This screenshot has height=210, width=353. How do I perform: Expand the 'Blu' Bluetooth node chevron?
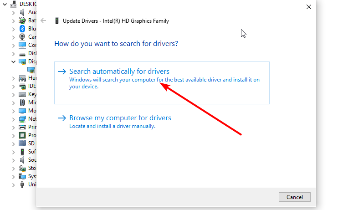pyautogui.click(x=13, y=29)
